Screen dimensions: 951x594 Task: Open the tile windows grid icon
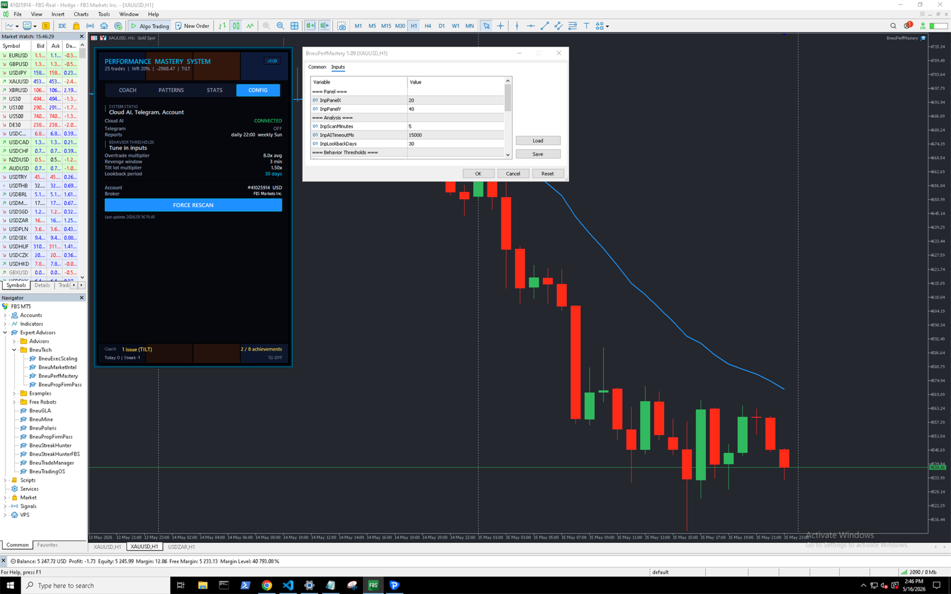295,26
